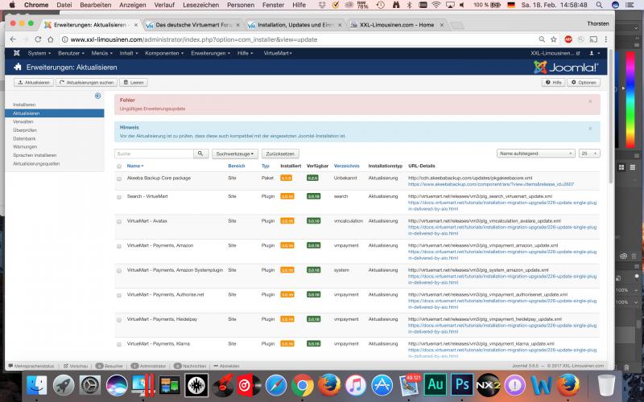The height and width of the screenshot is (402, 644).
Task: Open the iTunes music icon in the dock
Action: click(x=356, y=384)
